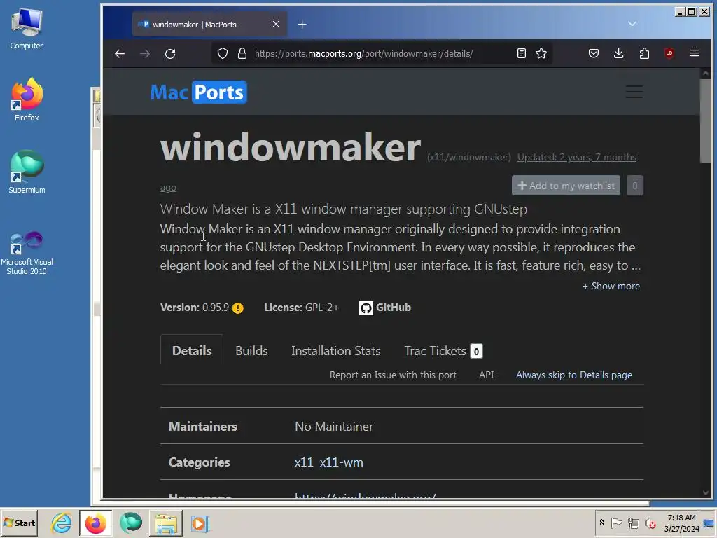Open the x11 category link
717x538 pixels.
pyautogui.click(x=304, y=462)
